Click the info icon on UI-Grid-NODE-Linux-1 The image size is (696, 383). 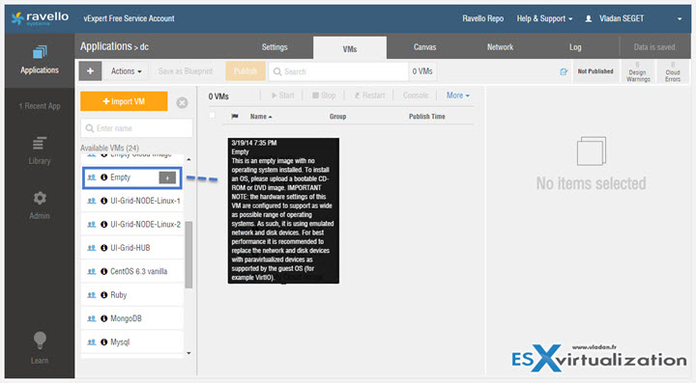(103, 201)
